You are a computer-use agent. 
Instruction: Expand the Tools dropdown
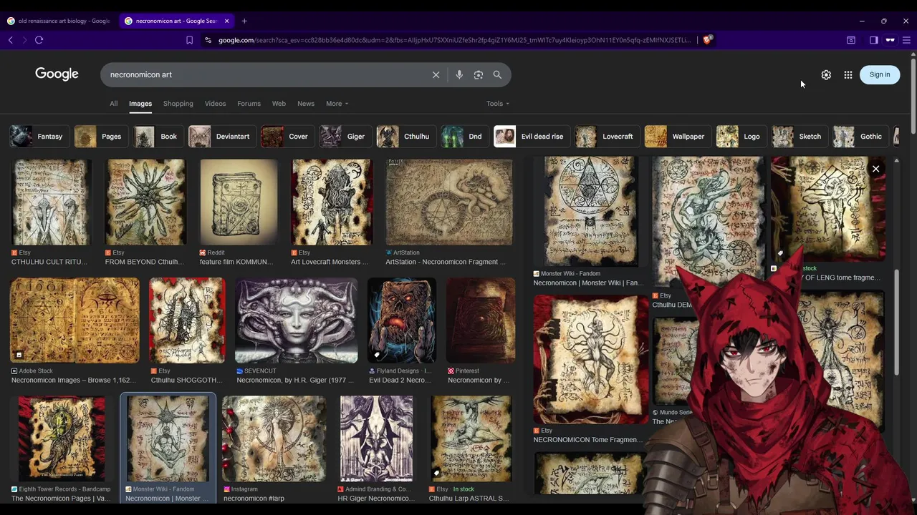point(498,104)
